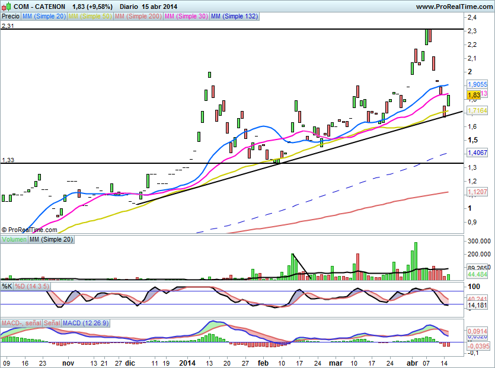Open the MM (Simple 132) indicator label
This screenshot has height=368, width=495.
(234, 17)
